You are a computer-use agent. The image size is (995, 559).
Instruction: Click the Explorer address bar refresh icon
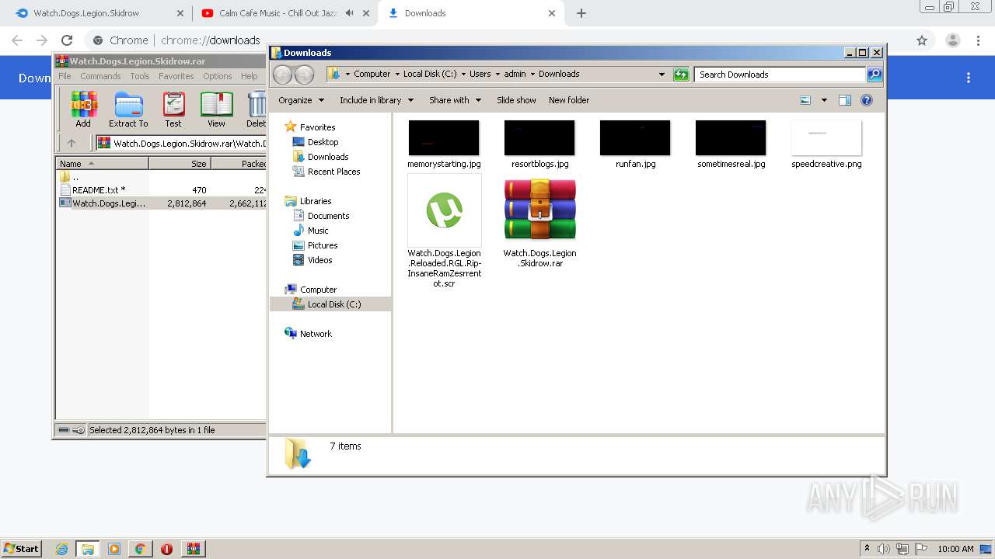(x=681, y=75)
